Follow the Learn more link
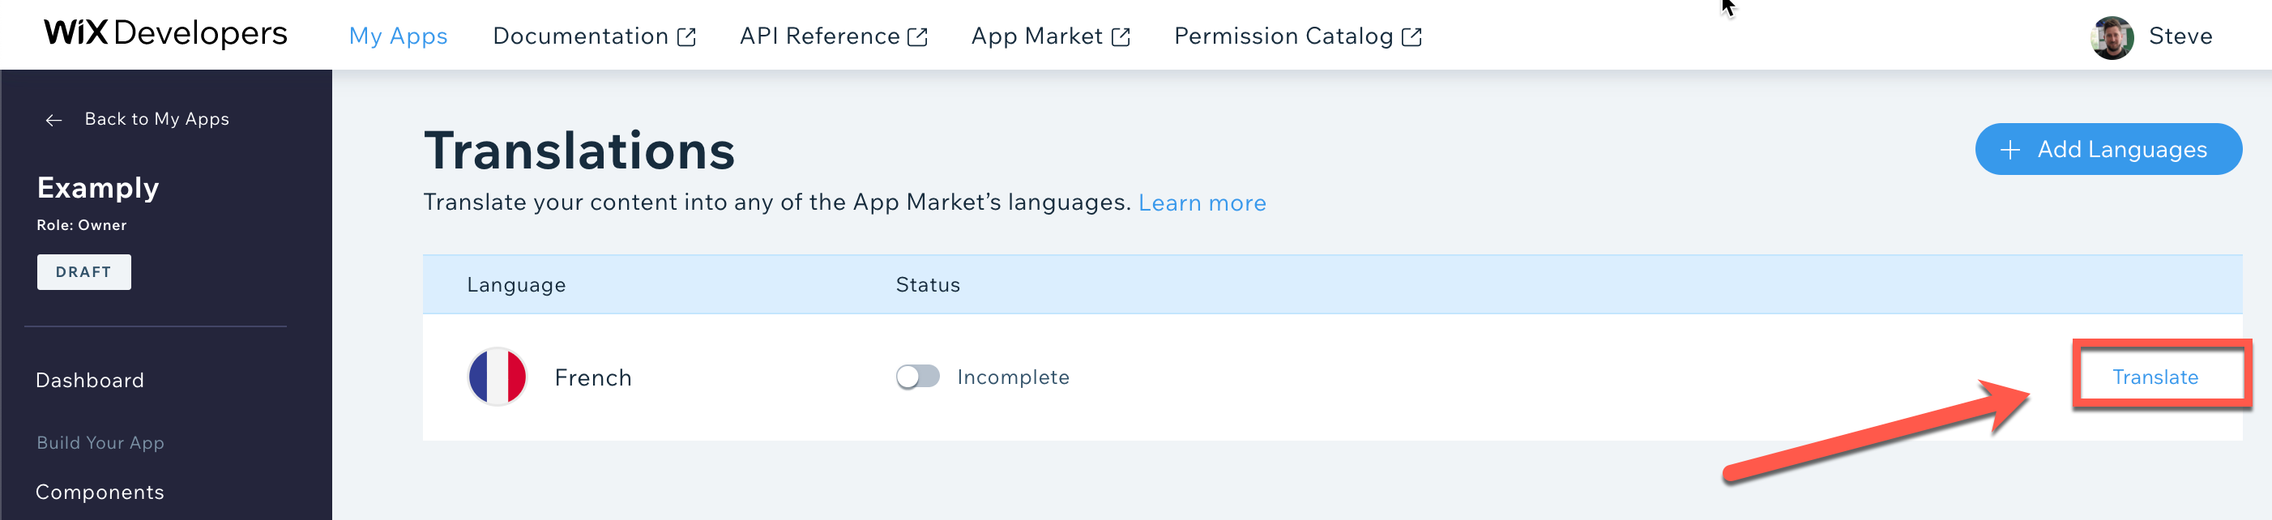This screenshot has height=520, width=2272. pyautogui.click(x=1202, y=202)
